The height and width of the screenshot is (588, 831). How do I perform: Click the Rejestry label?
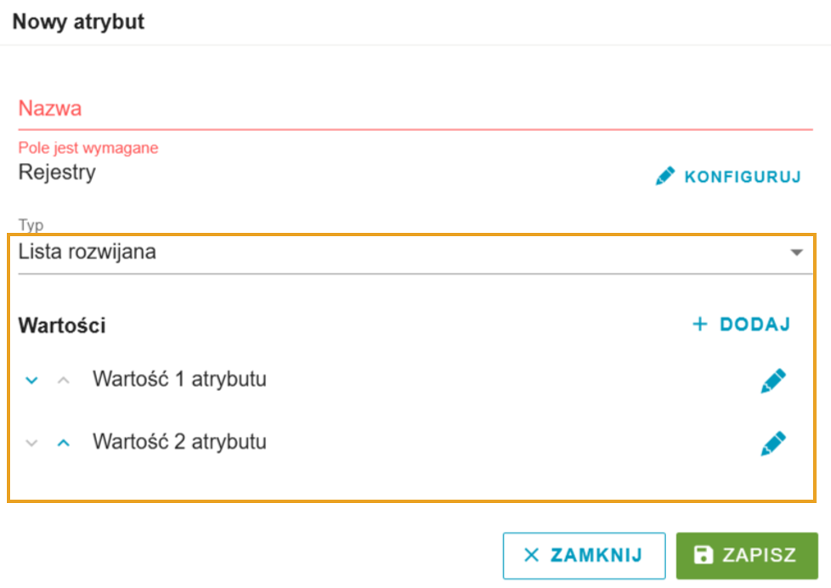[x=57, y=172]
